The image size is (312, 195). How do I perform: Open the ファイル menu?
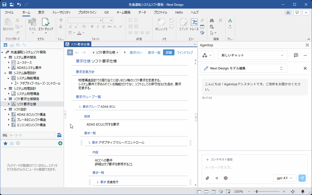point(9,12)
